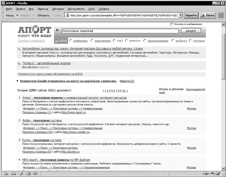Screen dimensions: 226x177
Task: Open Navigator from the status bar component icons
Action: (x=5, y=174)
